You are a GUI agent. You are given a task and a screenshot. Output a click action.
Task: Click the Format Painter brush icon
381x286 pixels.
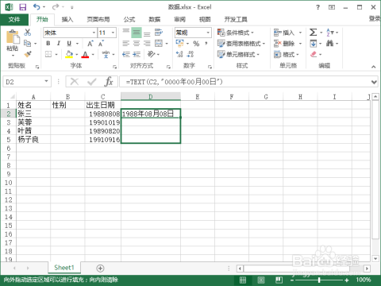click(28, 54)
